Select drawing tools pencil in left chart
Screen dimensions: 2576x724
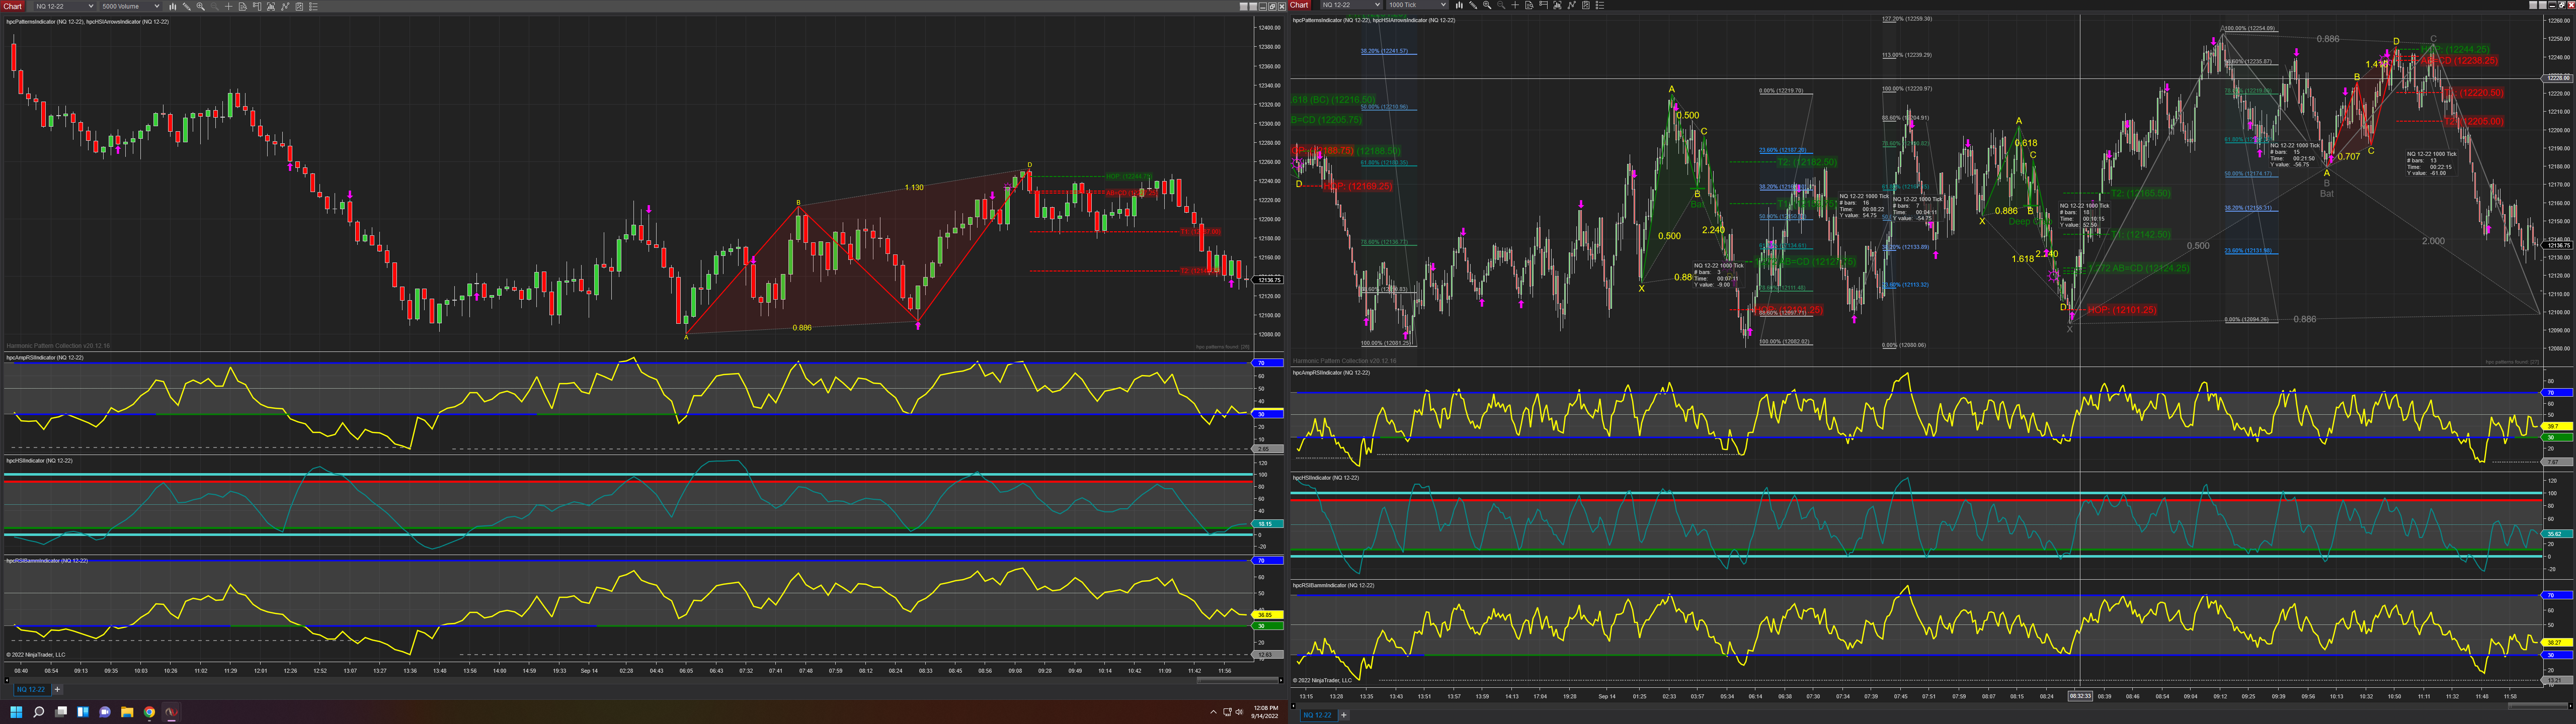click(x=187, y=6)
